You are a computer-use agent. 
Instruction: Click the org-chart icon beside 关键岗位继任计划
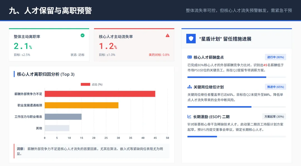click(190, 87)
